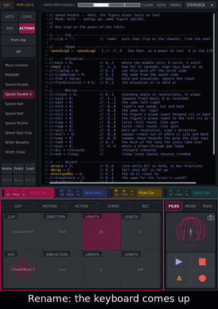Screen dimensions: 218x309
Task: Select the DIRECTION Fwd pad
Action: (62, 232)
